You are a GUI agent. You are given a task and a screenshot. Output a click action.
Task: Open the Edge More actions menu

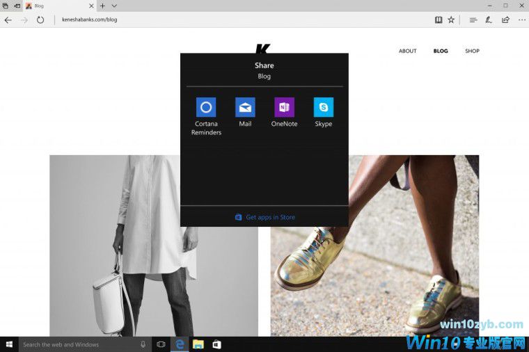pyautogui.click(x=520, y=20)
